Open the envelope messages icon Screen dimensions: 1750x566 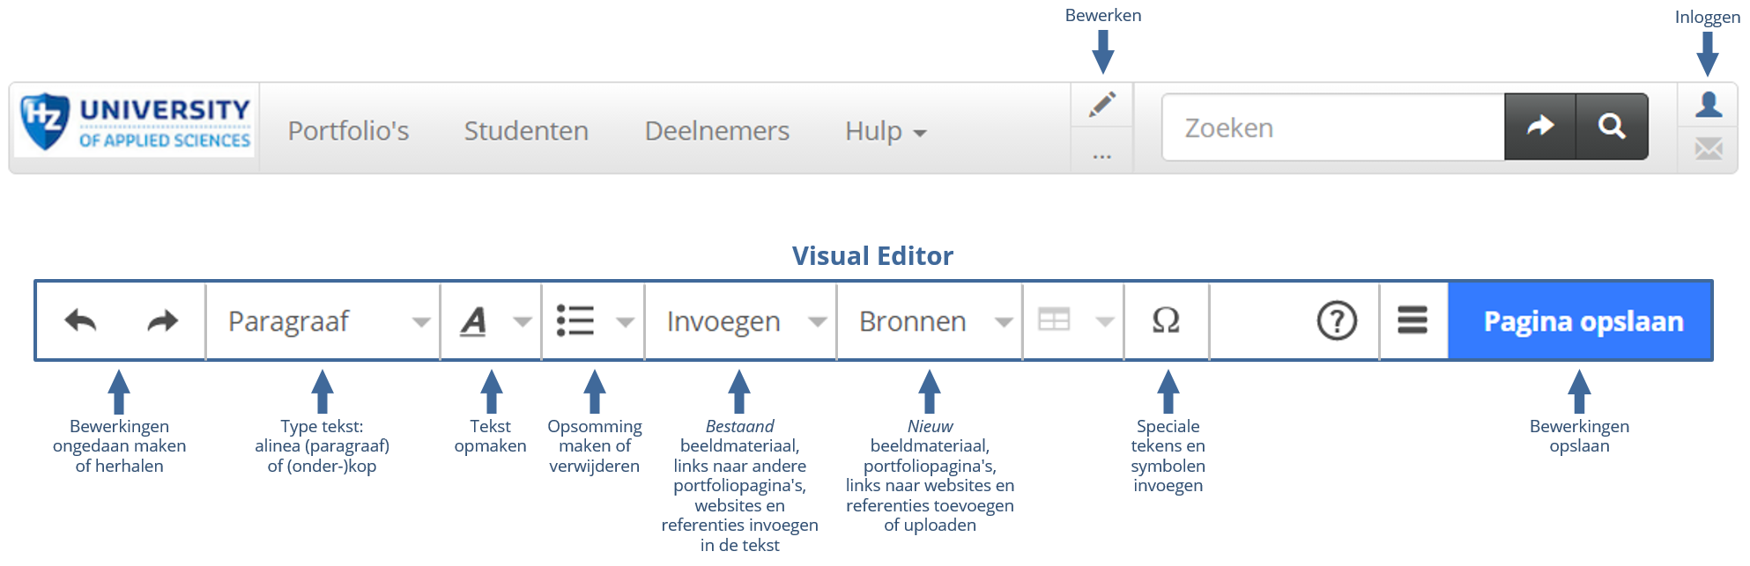1709,149
